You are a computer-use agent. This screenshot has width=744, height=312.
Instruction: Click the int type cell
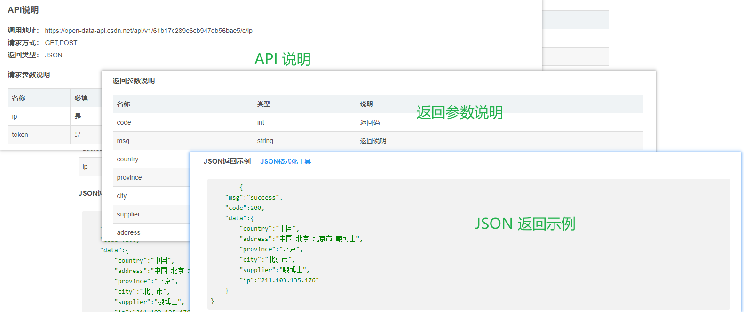click(x=261, y=122)
